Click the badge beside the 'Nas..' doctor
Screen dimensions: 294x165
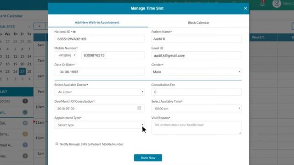point(25,156)
